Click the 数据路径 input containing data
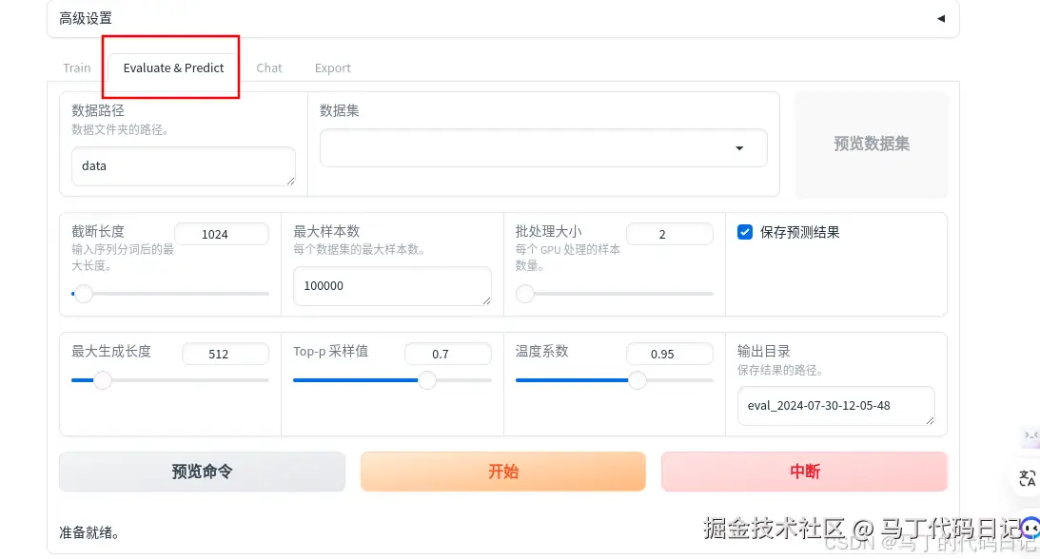 tap(183, 166)
